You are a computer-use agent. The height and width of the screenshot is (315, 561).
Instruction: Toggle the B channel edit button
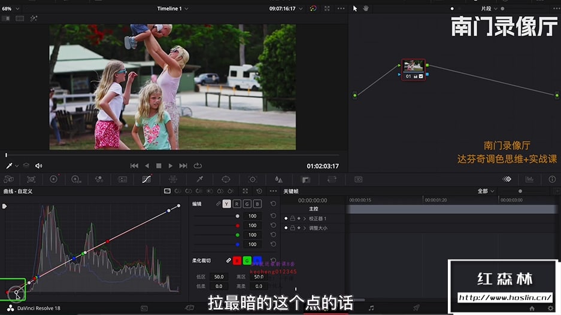(x=257, y=204)
